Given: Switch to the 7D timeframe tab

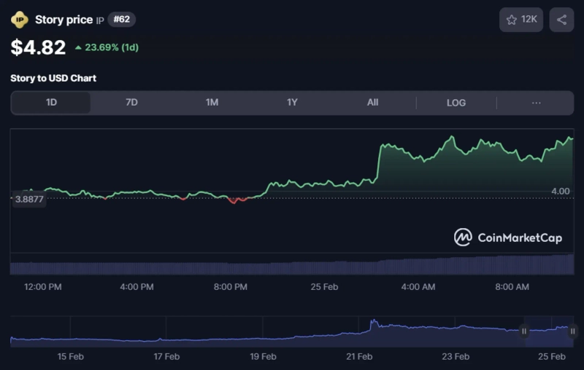Looking at the screenshot, I should (131, 103).
